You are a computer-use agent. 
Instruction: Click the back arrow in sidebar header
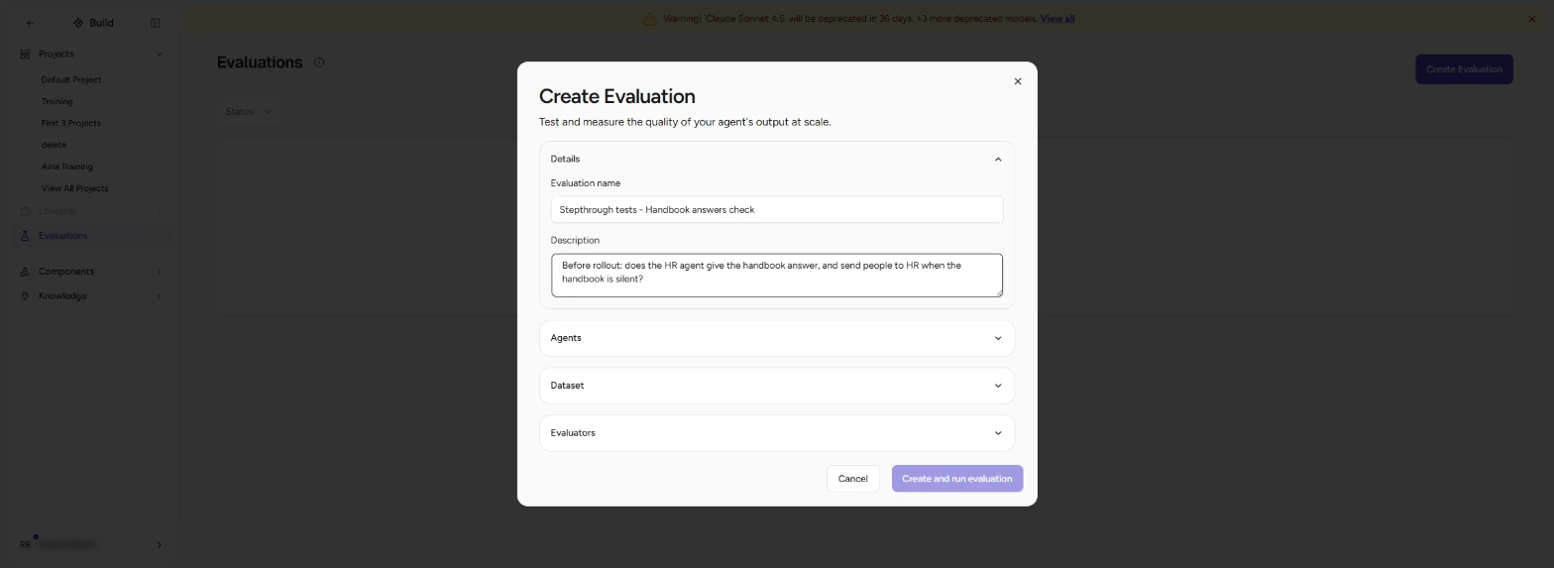point(30,23)
